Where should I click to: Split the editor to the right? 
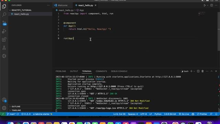point(212,5)
